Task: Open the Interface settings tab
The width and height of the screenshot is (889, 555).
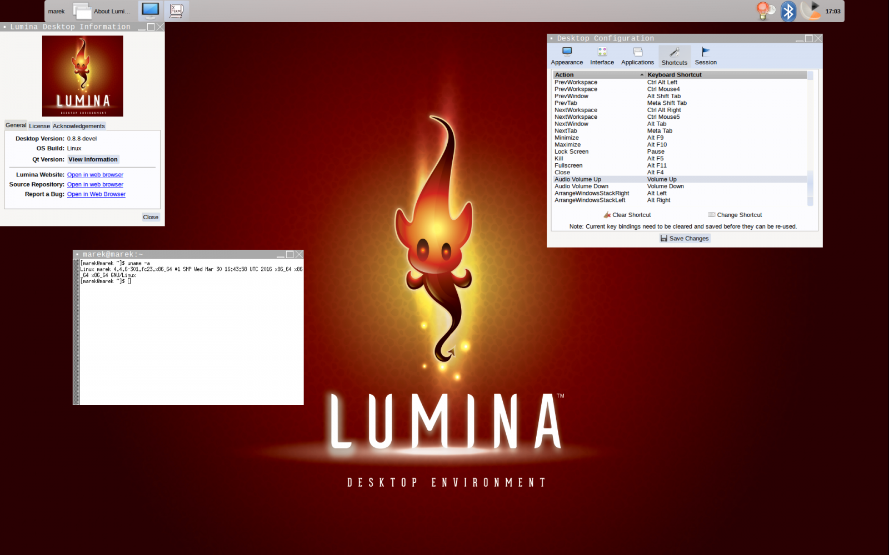Action: pyautogui.click(x=602, y=56)
